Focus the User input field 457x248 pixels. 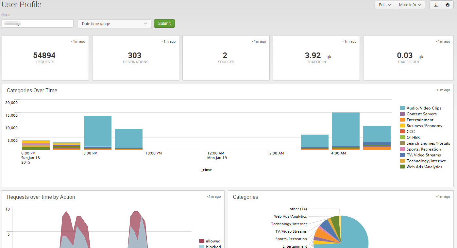click(38, 23)
